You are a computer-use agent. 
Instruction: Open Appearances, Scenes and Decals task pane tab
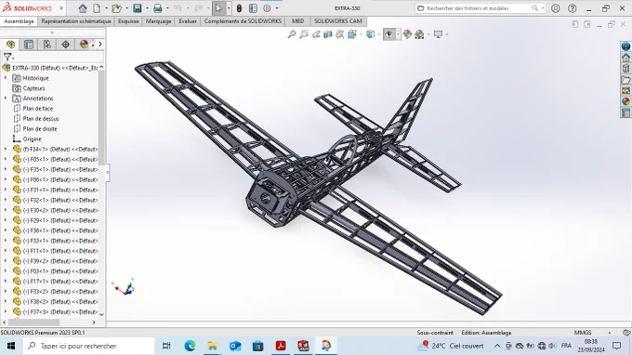click(x=625, y=102)
